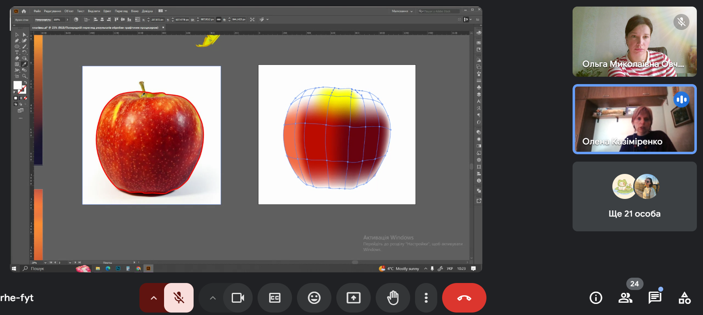Send a reaction with the emoji icon
Image resolution: width=703 pixels, height=315 pixels.
(314, 298)
